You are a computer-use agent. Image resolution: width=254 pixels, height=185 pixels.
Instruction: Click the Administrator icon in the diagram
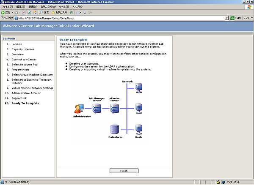tap(78, 109)
